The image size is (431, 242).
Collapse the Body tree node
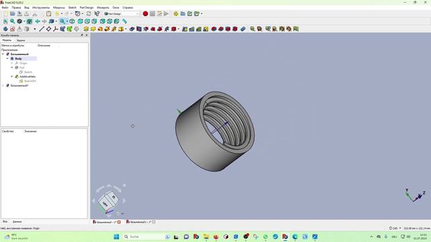pyautogui.click(x=7, y=58)
